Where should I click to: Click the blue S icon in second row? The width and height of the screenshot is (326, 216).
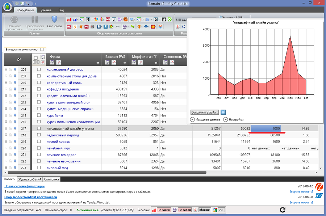pyautogui.click(x=106, y=26)
